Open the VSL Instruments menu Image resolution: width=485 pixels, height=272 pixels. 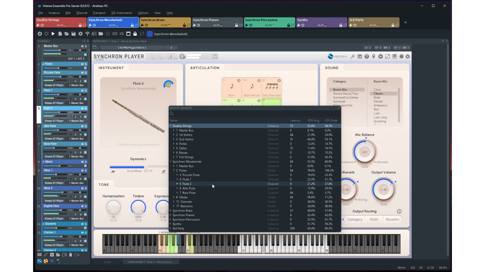click(122, 13)
